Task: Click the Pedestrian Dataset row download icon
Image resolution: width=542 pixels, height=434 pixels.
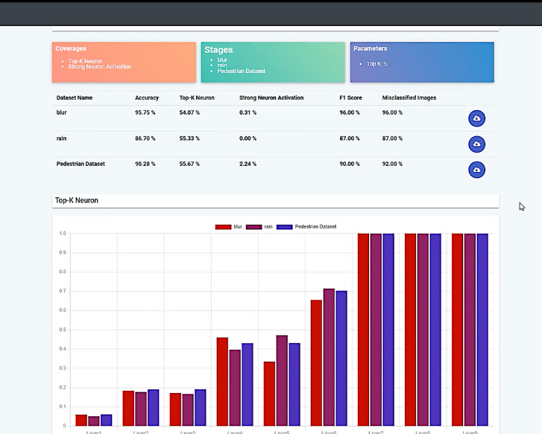Action: [476, 170]
